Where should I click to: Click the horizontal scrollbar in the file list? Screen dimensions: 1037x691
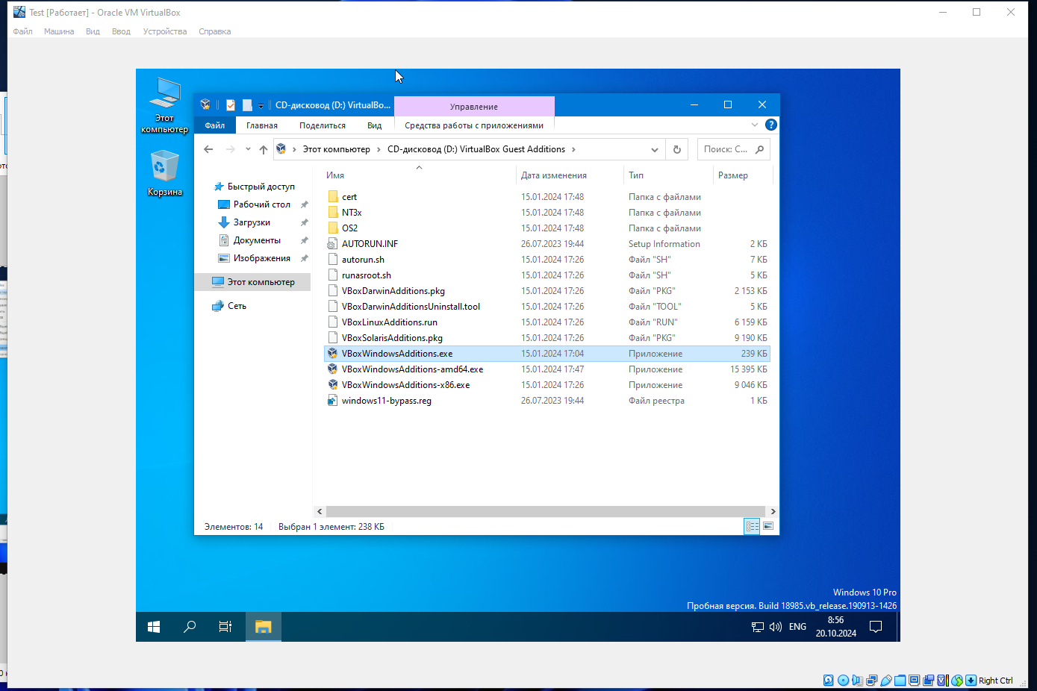546,511
